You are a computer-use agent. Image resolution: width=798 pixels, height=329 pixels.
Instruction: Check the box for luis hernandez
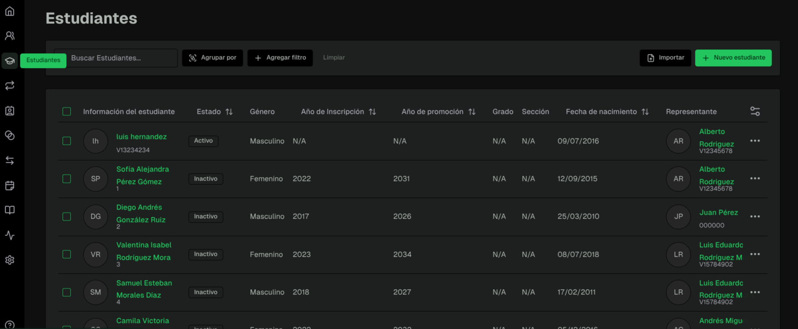pos(67,141)
